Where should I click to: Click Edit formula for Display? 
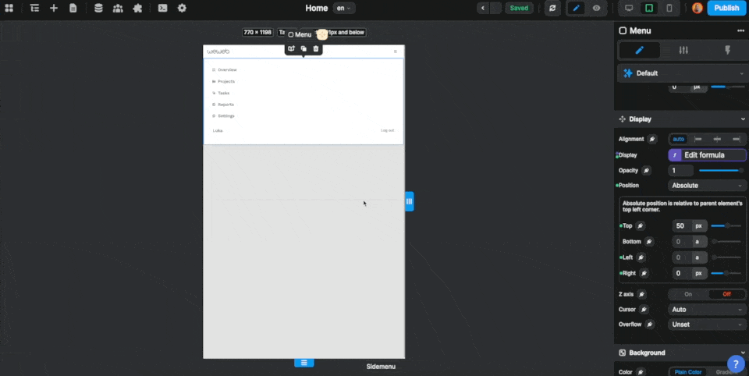point(708,154)
